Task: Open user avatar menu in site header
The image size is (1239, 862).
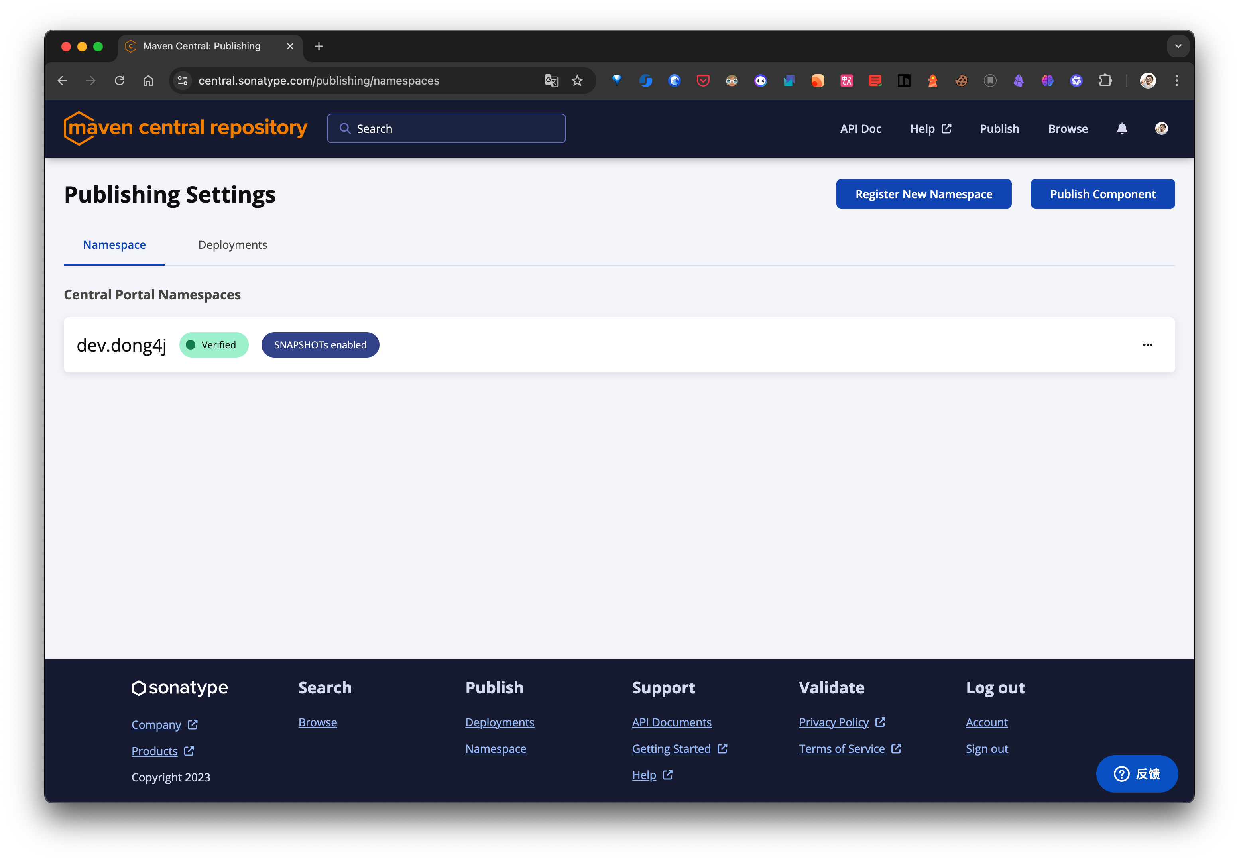Action: click(x=1161, y=128)
